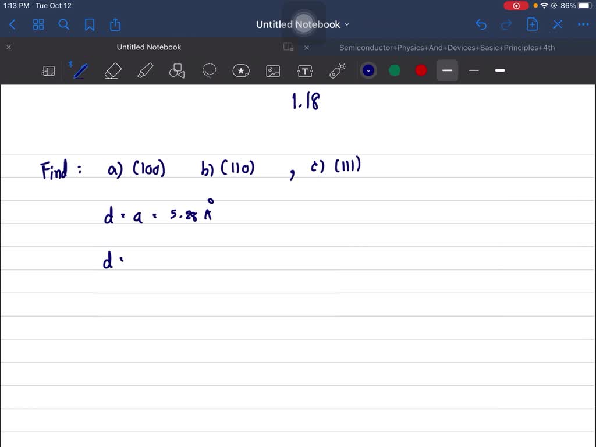Open the blue pen color options chevron
The width and height of the screenshot is (596, 447).
[368, 70]
